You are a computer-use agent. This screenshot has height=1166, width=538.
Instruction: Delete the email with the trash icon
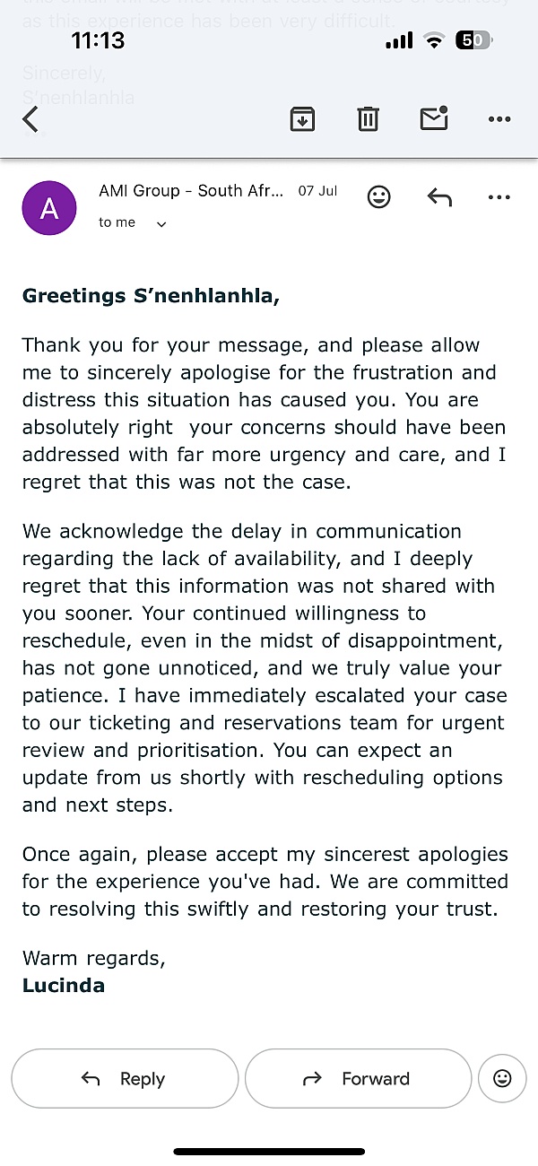(368, 119)
